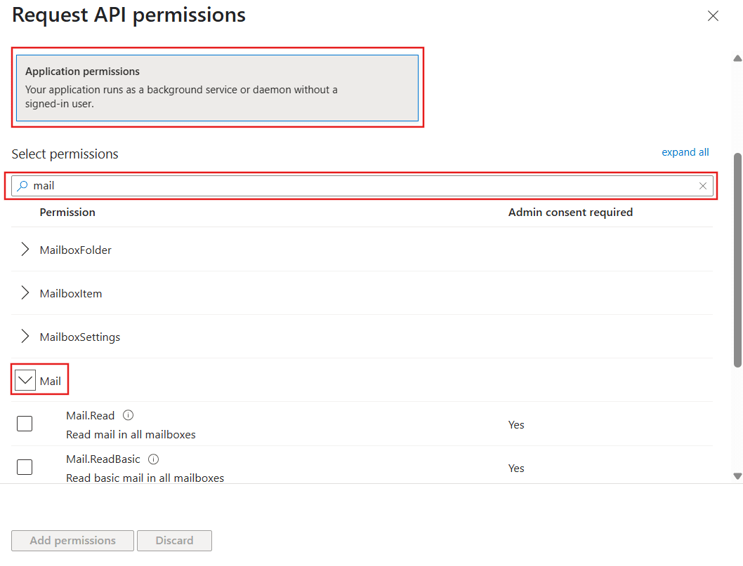Click the Yes value for Mail.ReadBasic

pyautogui.click(x=516, y=469)
